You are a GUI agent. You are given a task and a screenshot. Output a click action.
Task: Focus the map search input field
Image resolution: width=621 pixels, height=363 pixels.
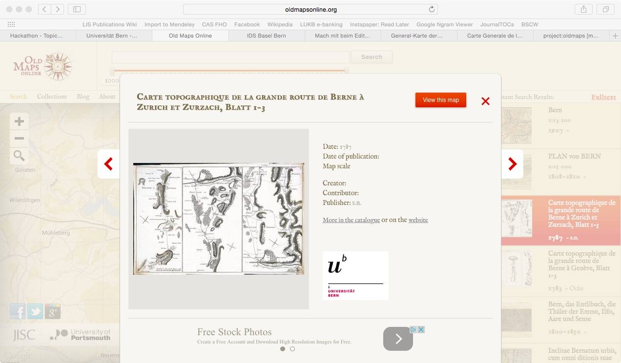(230, 57)
